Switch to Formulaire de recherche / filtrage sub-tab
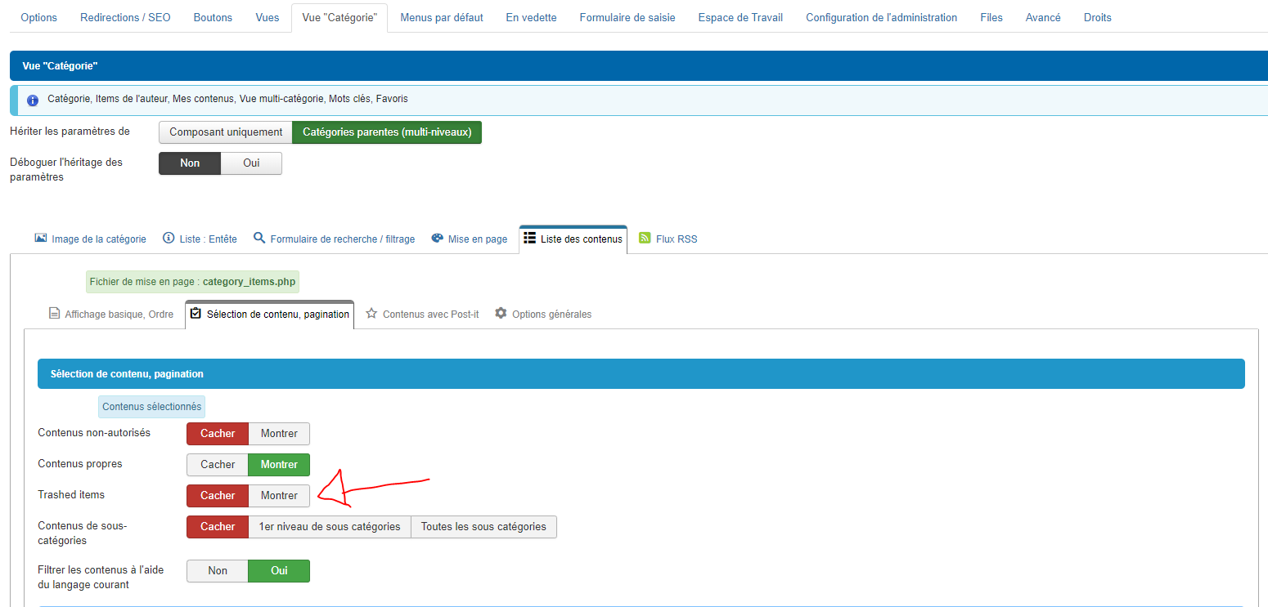1268x607 pixels. point(334,239)
